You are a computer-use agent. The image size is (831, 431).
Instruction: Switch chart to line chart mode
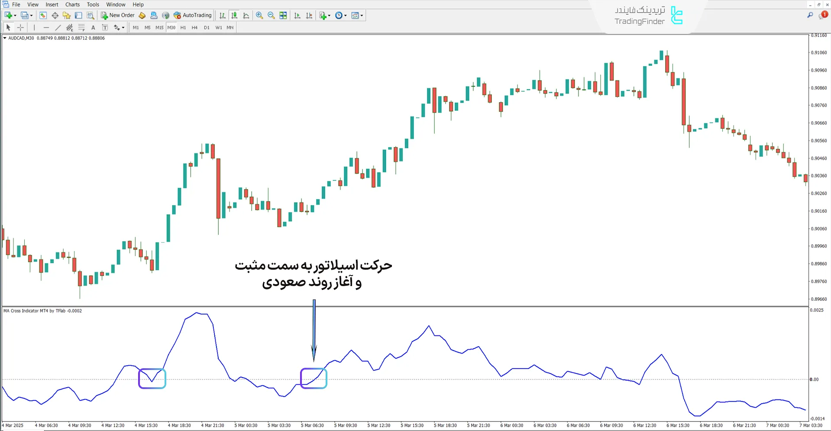(x=246, y=16)
